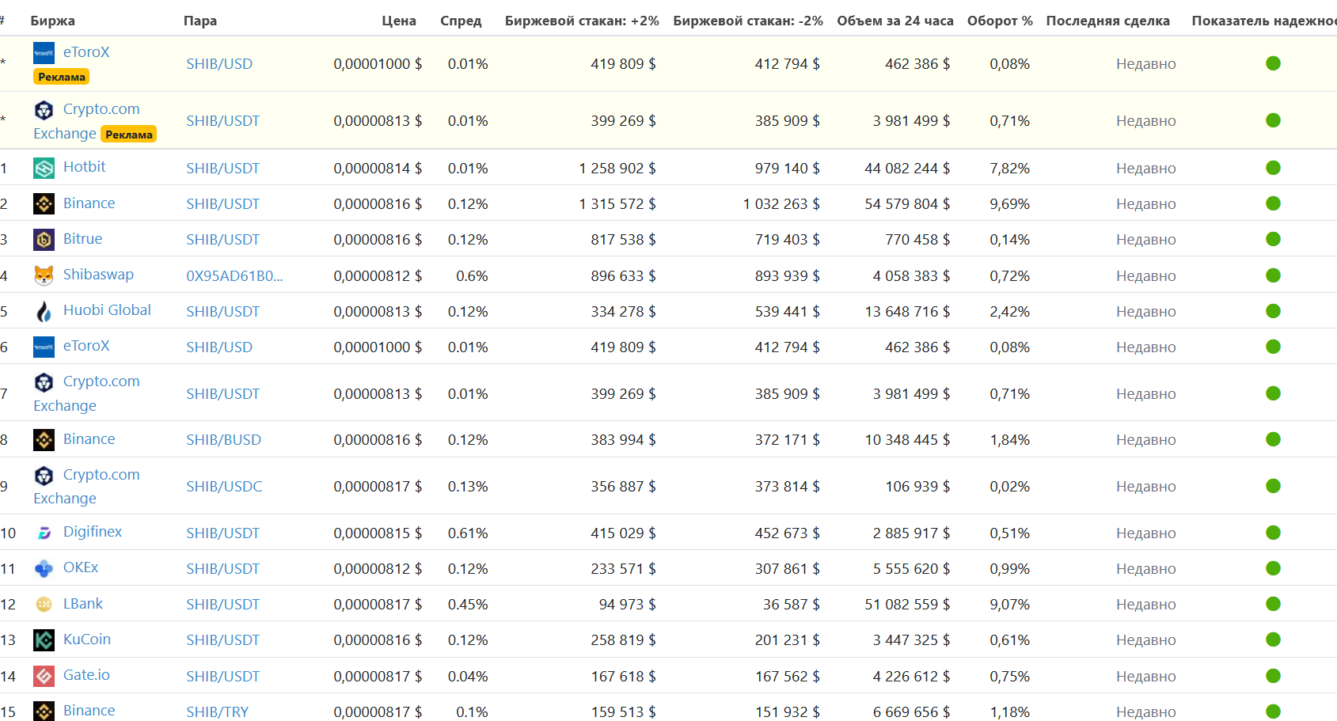Click the Реклама badge under eToroX

(61, 77)
